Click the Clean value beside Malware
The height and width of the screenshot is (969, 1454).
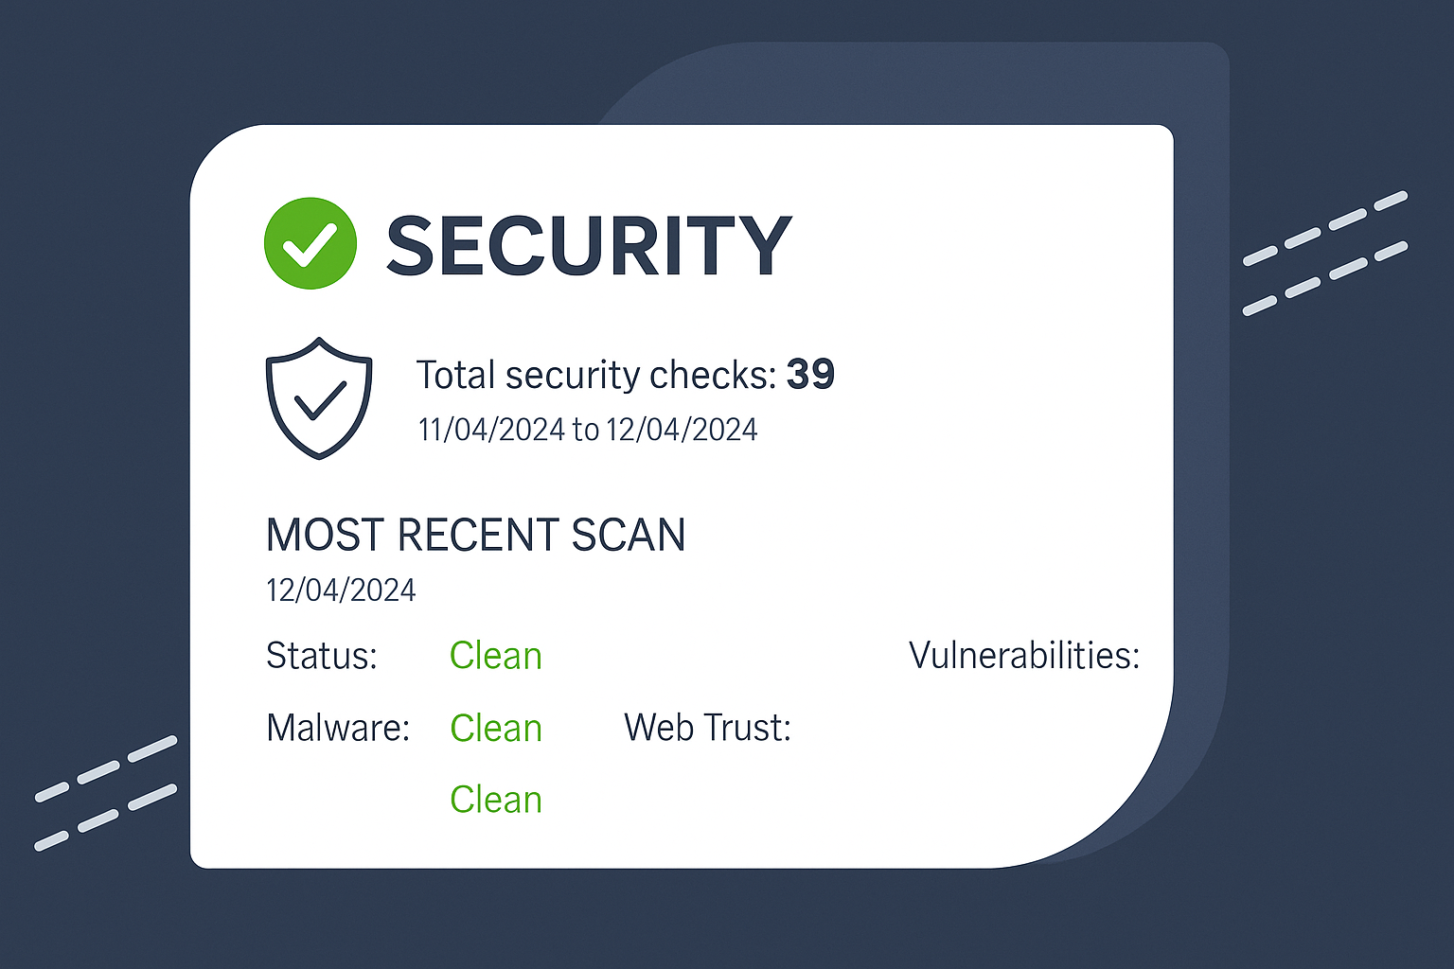click(x=496, y=729)
